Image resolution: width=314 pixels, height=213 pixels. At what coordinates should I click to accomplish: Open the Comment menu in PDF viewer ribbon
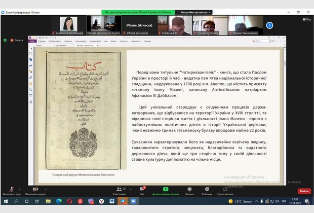pyautogui.click(x=89, y=42)
